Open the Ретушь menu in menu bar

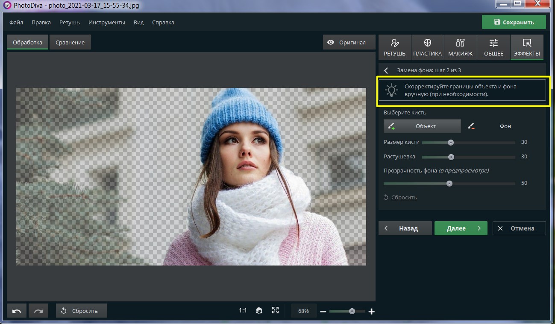pos(69,22)
